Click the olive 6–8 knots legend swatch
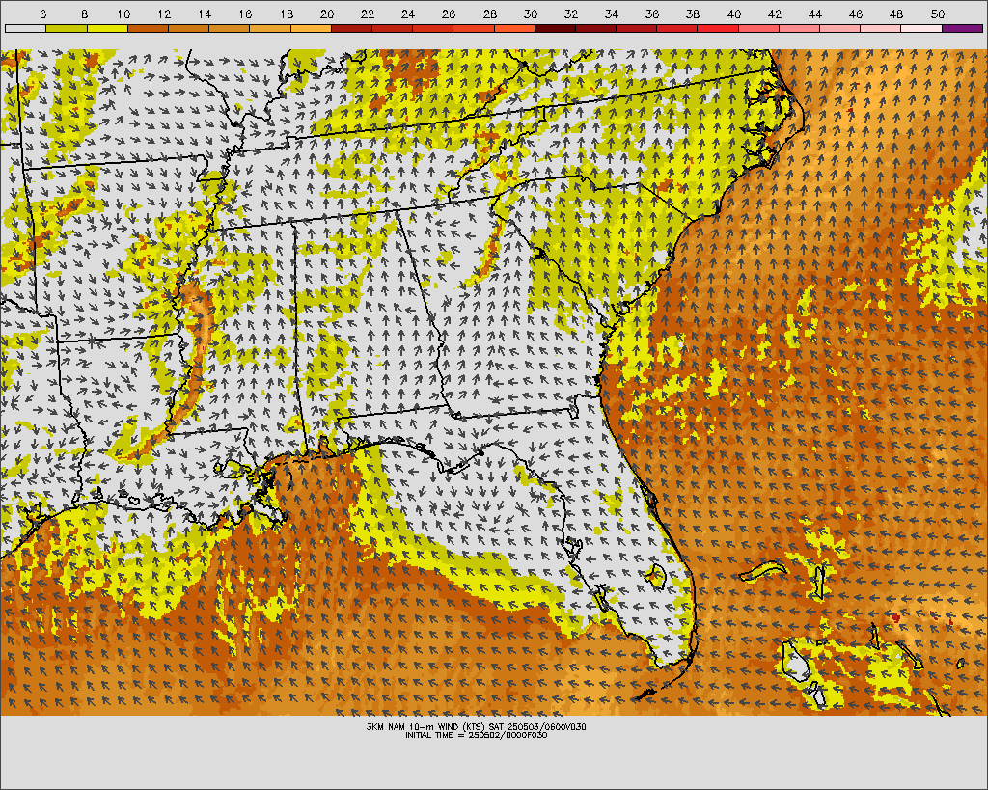Image resolution: width=988 pixels, height=790 pixels. [67, 29]
